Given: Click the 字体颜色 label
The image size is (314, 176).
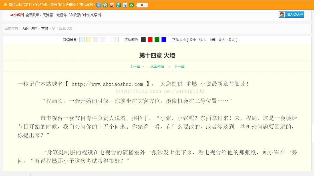Looking at the screenshot, I should click(x=132, y=40).
